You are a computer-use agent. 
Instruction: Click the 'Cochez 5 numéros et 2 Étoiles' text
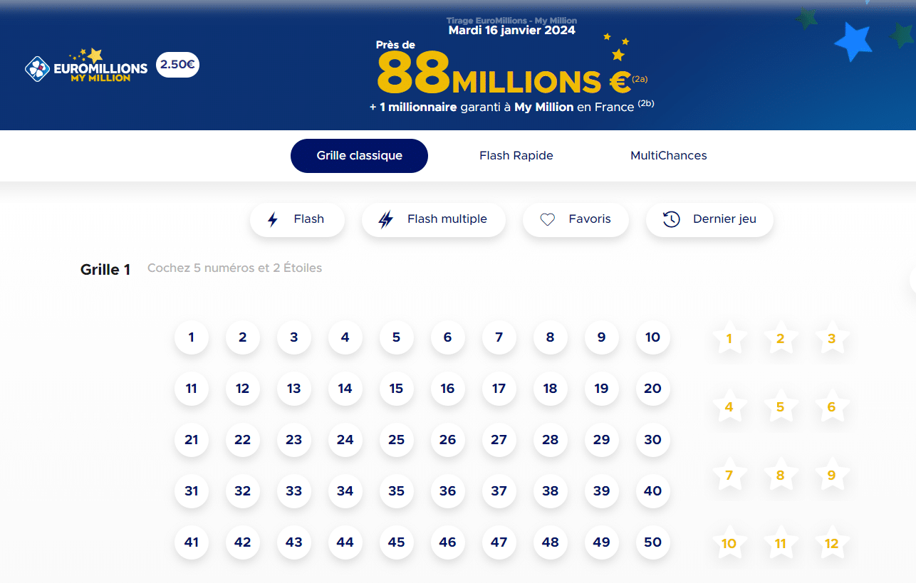(x=234, y=268)
